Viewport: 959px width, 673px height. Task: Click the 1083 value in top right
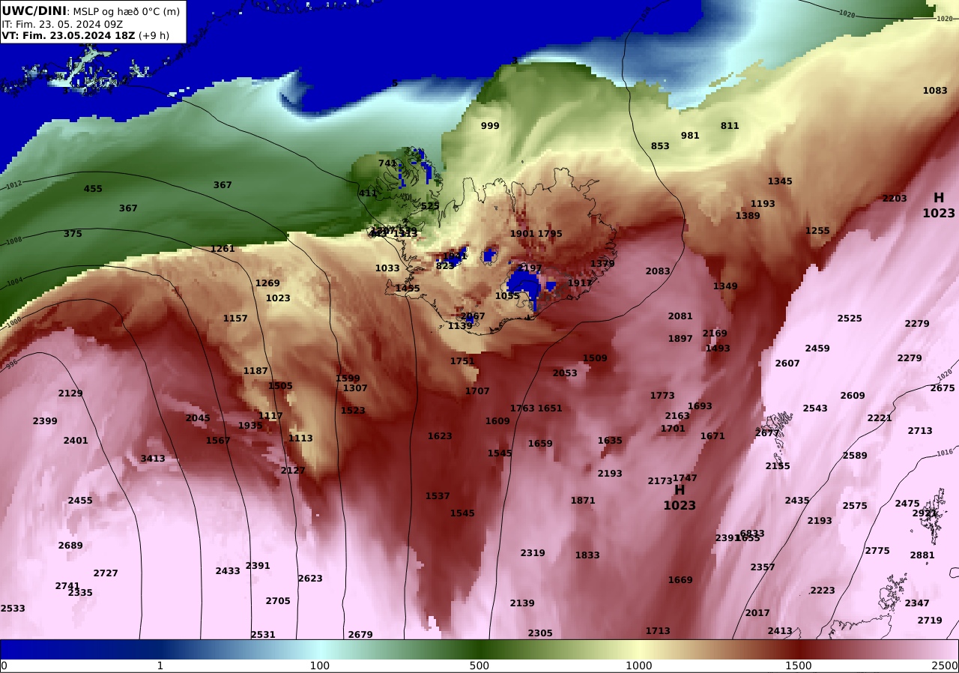pos(935,91)
